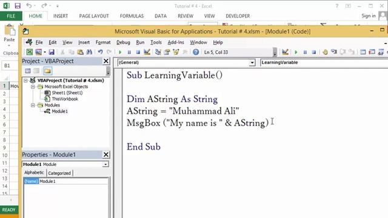The image size is (388, 218).
Task: Open the Tools menu
Action: click(x=156, y=42)
